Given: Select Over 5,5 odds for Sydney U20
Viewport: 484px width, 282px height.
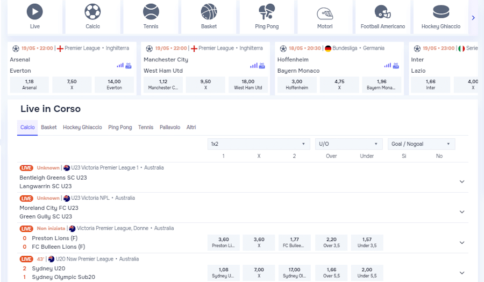Looking at the screenshot, I should click(331, 272).
